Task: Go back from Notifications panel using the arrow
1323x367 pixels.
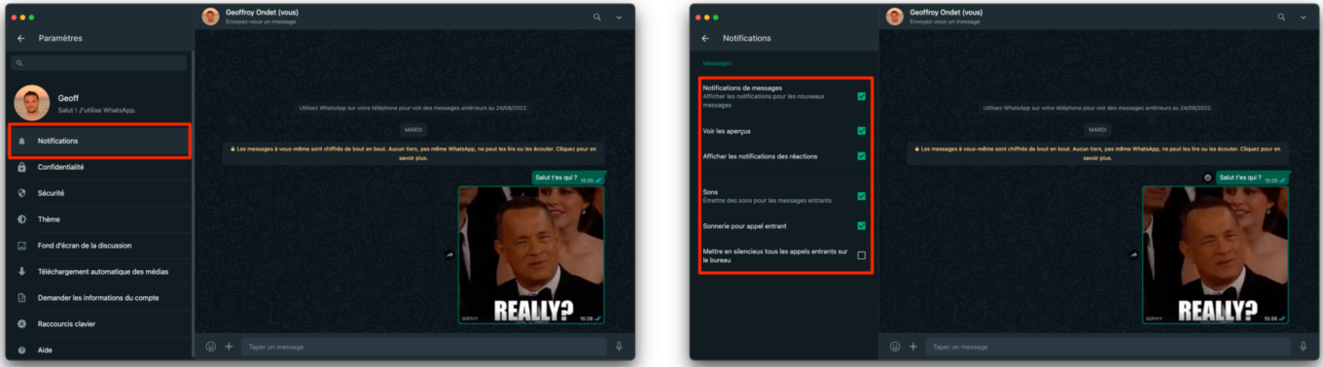Action: click(705, 38)
